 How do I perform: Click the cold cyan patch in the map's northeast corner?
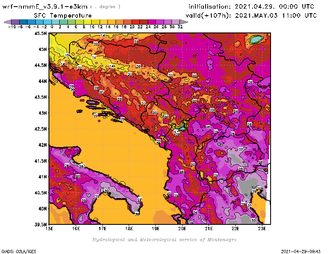tap(256, 39)
